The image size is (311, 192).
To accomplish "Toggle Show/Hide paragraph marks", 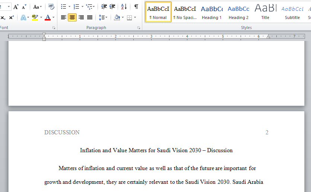I will tap(136, 7).
